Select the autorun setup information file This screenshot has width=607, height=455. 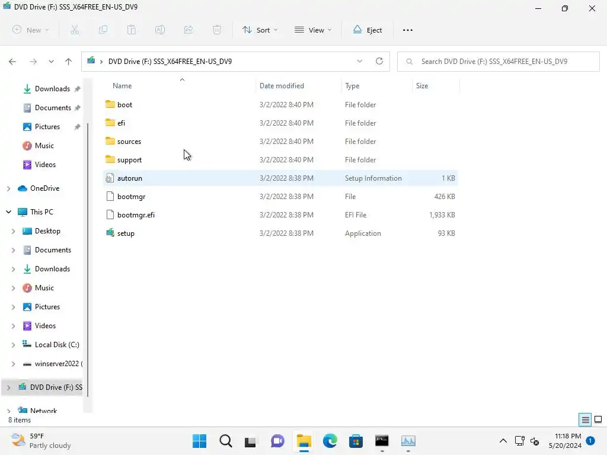(280, 178)
